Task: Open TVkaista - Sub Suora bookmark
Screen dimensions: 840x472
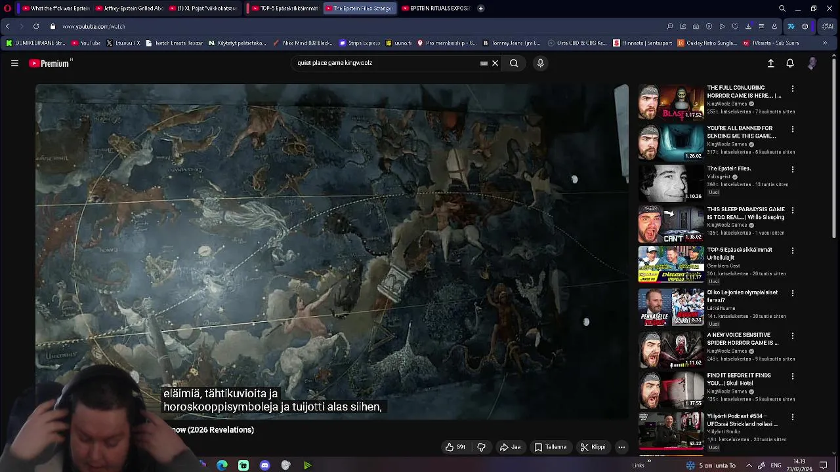Action: 771,43
